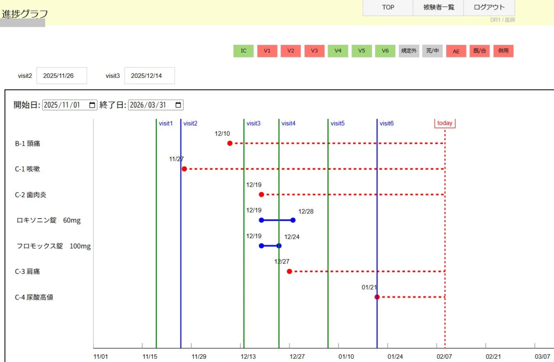The image size is (554, 362).
Task: Open 被験者一覧 subject list
Action: (x=438, y=7)
